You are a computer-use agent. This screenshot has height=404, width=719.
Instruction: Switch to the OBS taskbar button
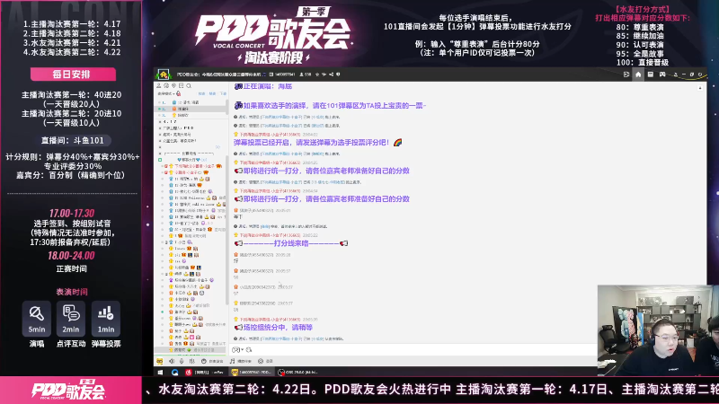click(x=298, y=373)
